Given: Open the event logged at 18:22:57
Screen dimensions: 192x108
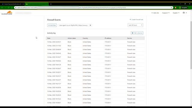Looking at the screenshot, I should [95, 80].
